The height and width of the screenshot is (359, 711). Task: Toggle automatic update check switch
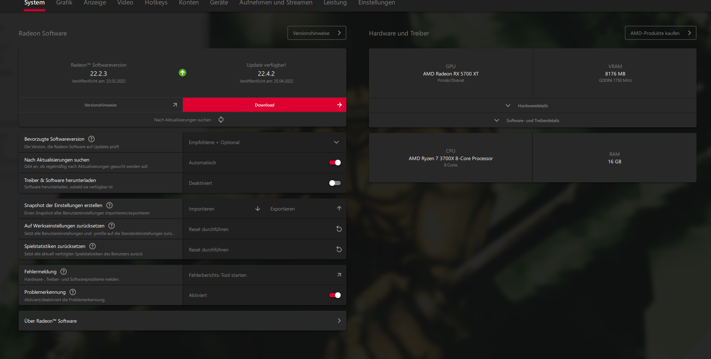(x=335, y=163)
